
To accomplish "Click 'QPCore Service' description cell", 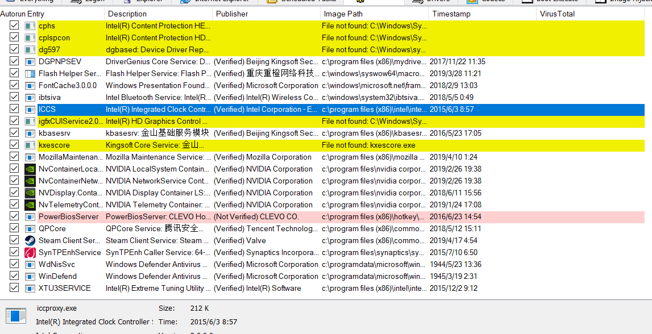I will coord(155,229).
